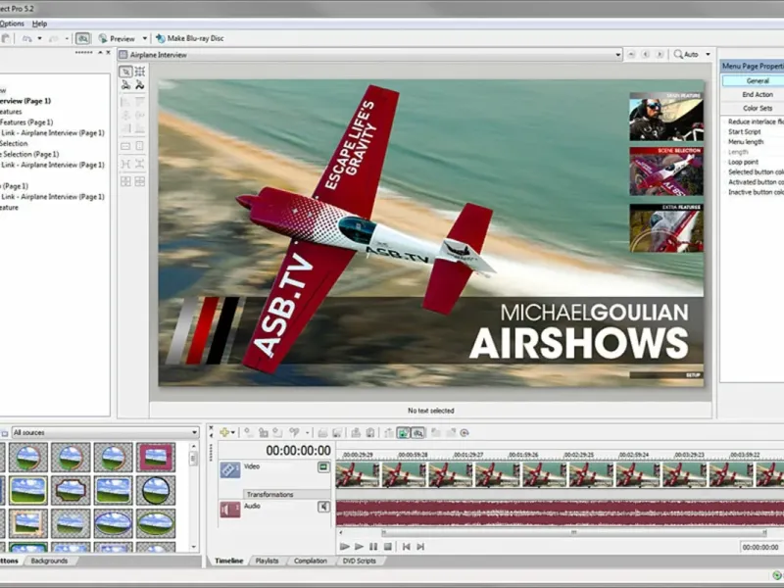The height and width of the screenshot is (588, 784).
Task: Click the 00:00:00:00 timecode display
Action: [x=299, y=451]
